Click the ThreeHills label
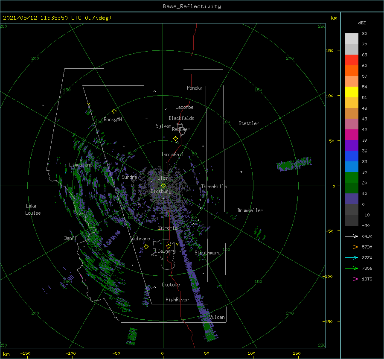The image size is (384, 359). pyautogui.click(x=214, y=187)
